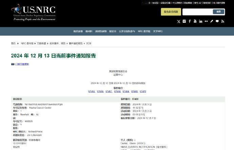Click the 设施定位器 top link
Image resolution: width=234 pixels, height=150 pixels.
(x=165, y=3)
